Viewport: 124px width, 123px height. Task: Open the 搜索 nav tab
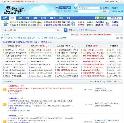28,18
